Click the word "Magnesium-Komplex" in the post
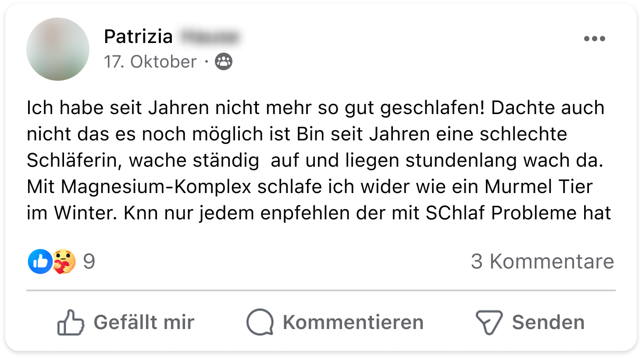 [x=156, y=187]
